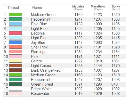
Task: Click Sulky code 640 for Green Forest
Action: [115, 84]
